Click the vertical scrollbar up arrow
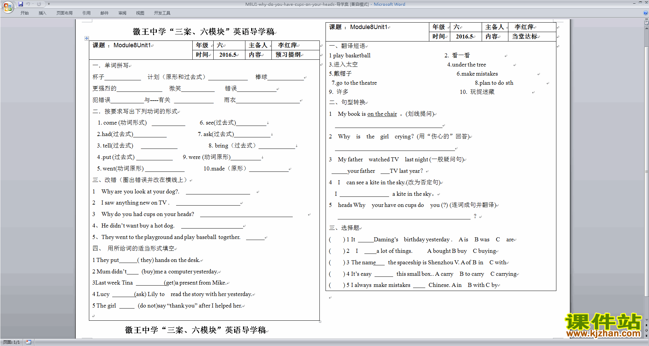 [646, 28]
